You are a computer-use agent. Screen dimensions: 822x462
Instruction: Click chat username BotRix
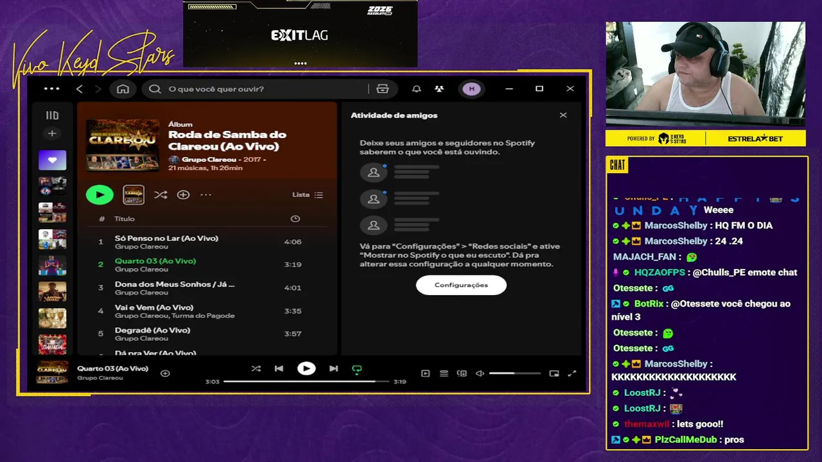(x=648, y=304)
